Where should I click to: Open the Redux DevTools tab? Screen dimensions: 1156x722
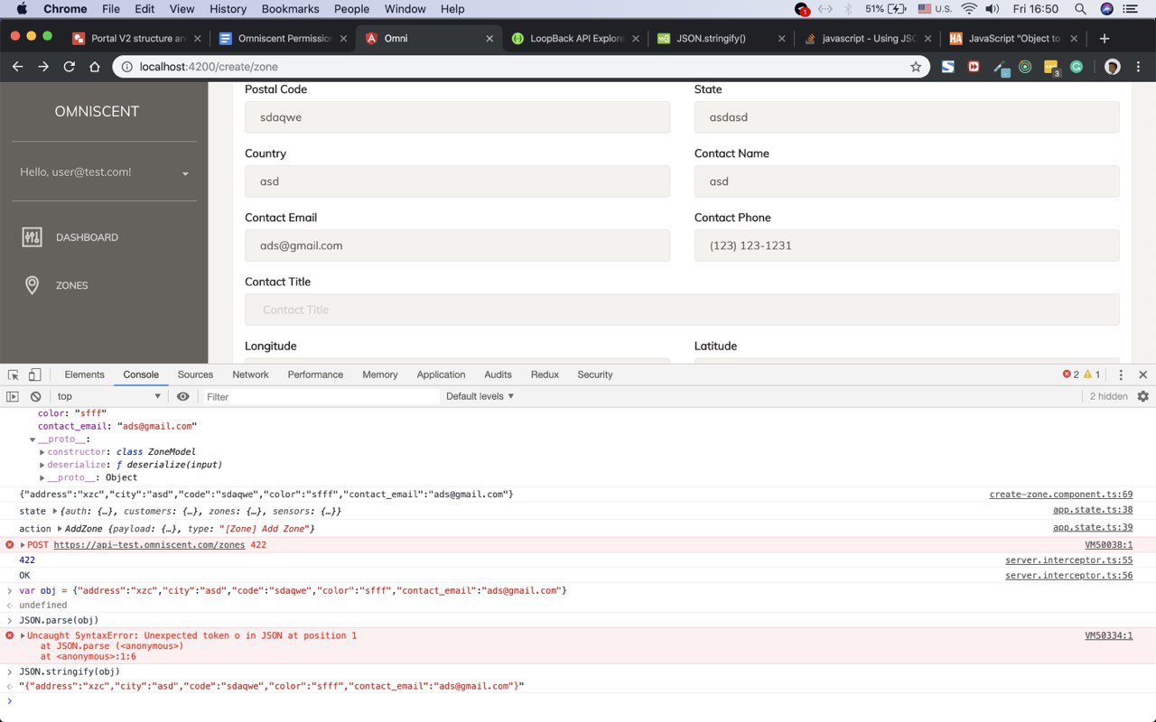point(545,375)
